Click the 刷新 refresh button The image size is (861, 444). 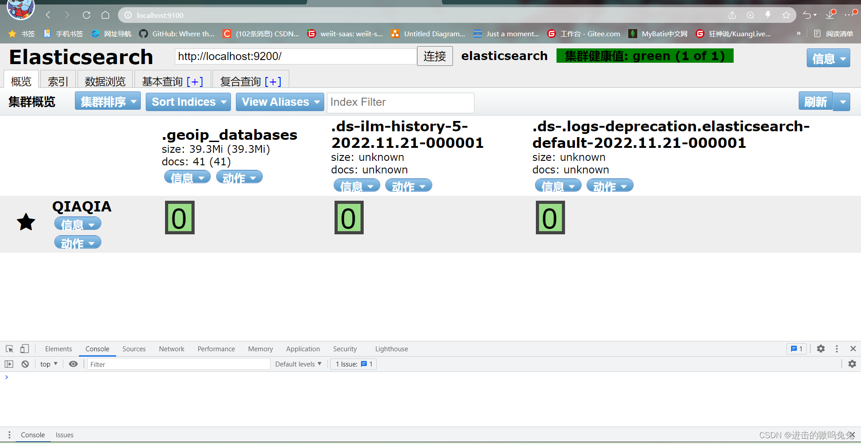click(x=815, y=102)
